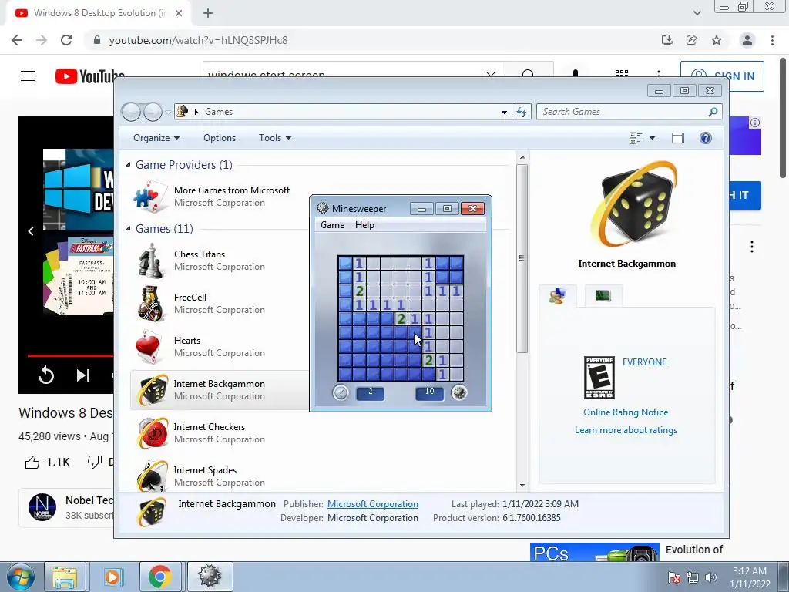Click the taskbar clock showing 3:12 AM
This screenshot has width=789, height=592.
point(750,577)
